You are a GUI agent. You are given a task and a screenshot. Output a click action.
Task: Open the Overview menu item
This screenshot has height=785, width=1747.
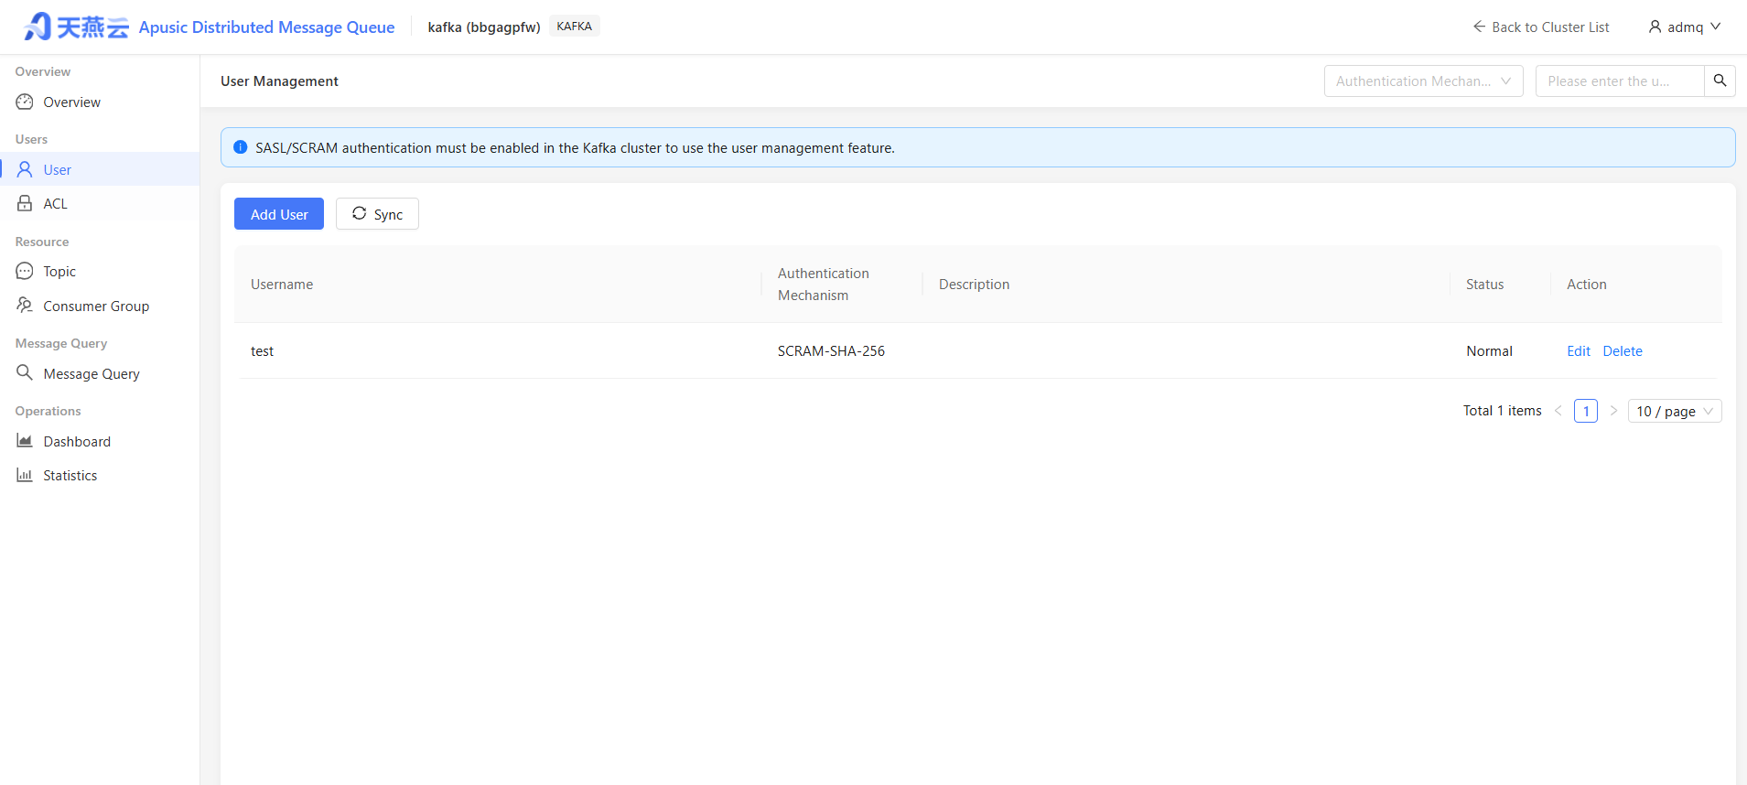(x=100, y=102)
